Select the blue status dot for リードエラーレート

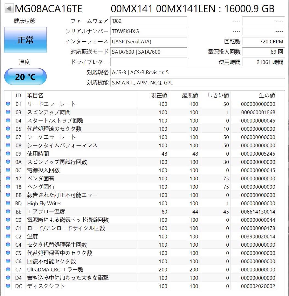tap(8, 104)
